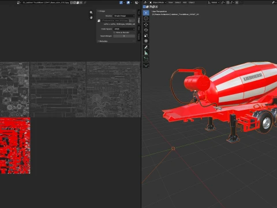Click the image file path field
This screenshot has height=208, width=277.
click(115, 20)
